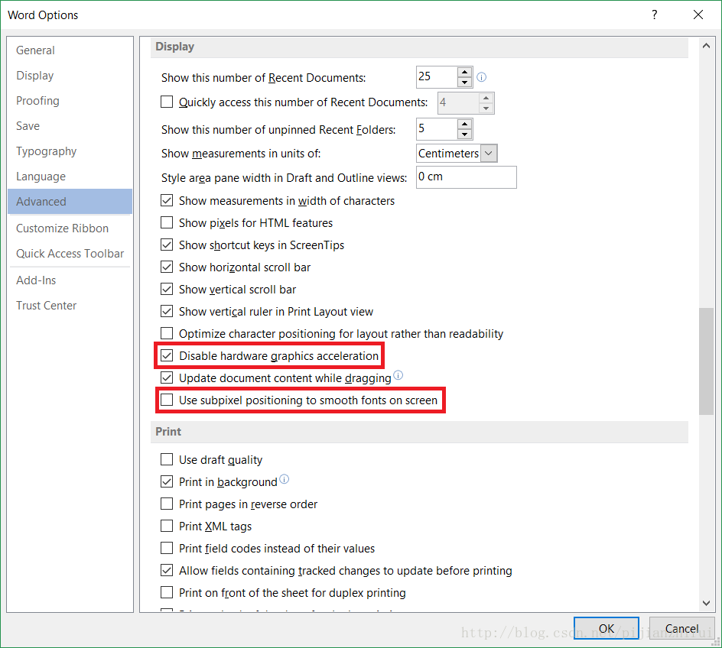This screenshot has width=722, height=648.
Task: Open the measurement units dropdown
Action: [x=489, y=153]
